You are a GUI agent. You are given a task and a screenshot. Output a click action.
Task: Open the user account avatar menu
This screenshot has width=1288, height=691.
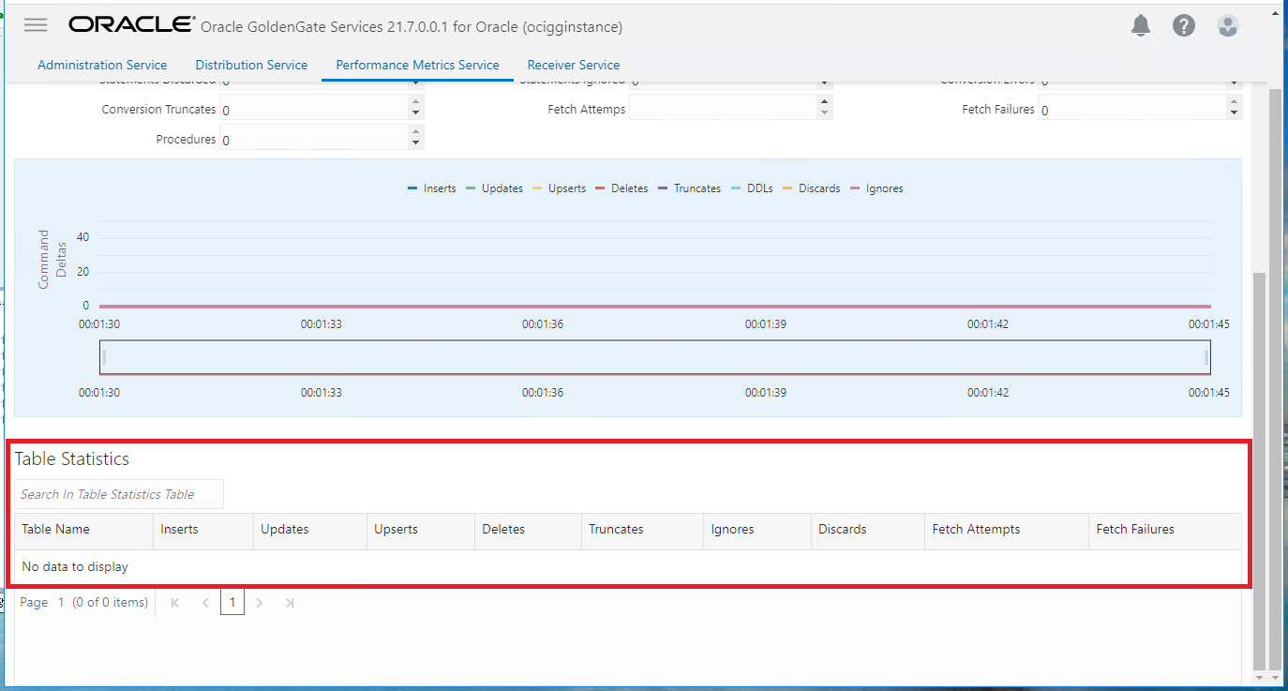point(1228,26)
